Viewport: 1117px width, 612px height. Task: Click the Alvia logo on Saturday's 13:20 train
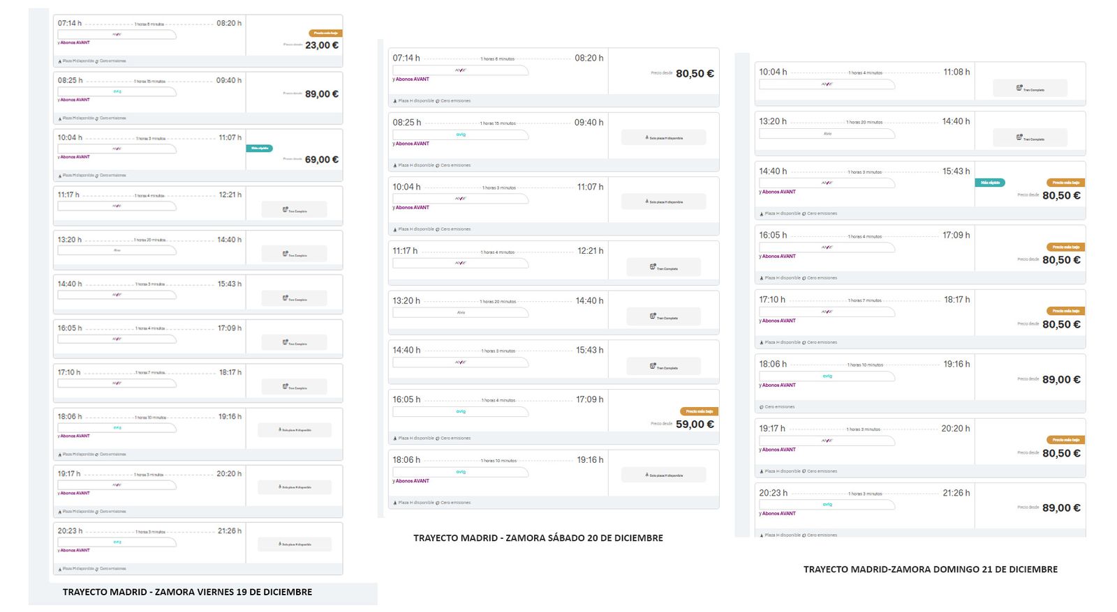tap(461, 312)
